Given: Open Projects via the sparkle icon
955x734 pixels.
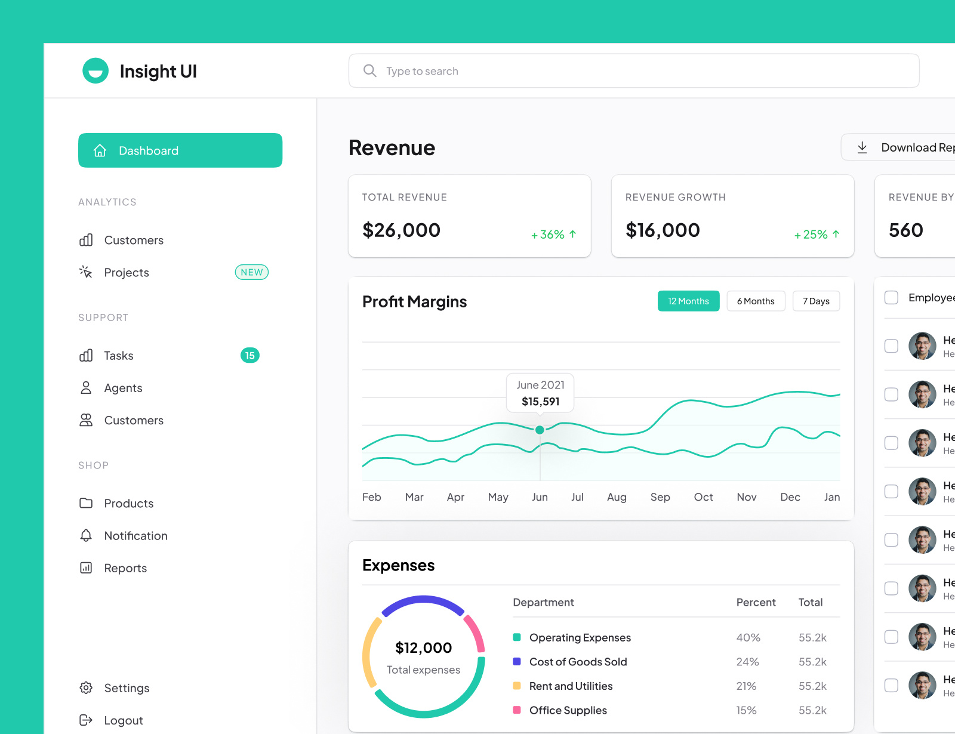Looking at the screenshot, I should (86, 272).
